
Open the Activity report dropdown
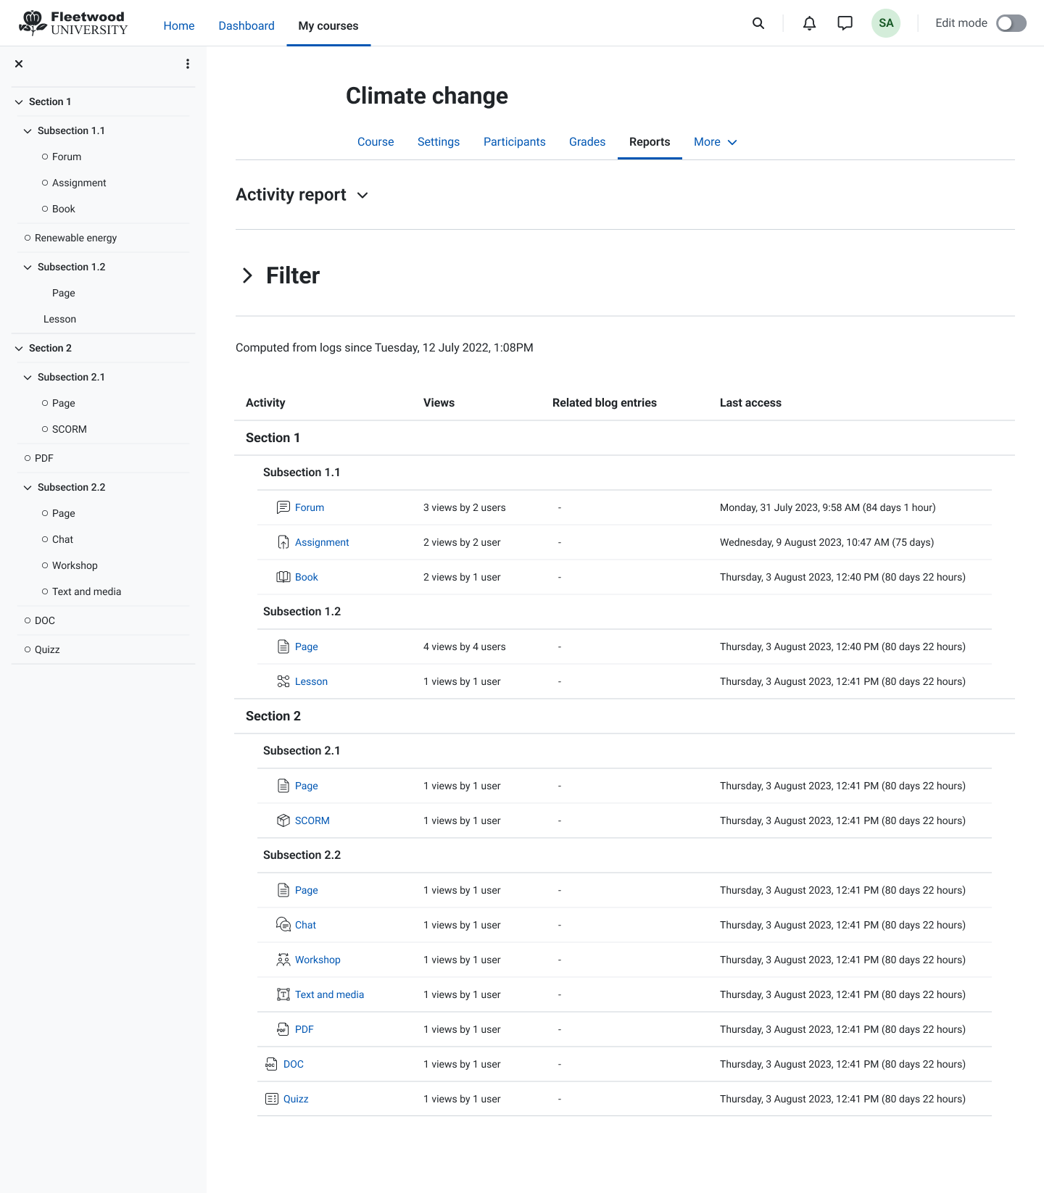point(363,195)
